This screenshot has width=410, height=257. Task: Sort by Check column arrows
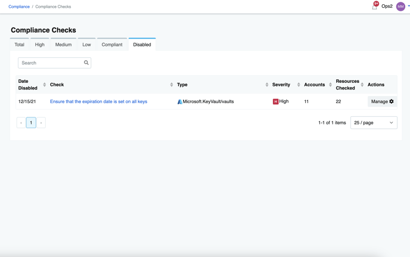[x=172, y=85]
